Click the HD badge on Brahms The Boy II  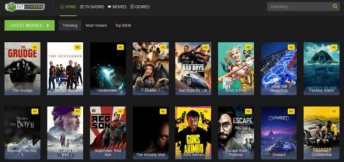[x=35, y=111]
